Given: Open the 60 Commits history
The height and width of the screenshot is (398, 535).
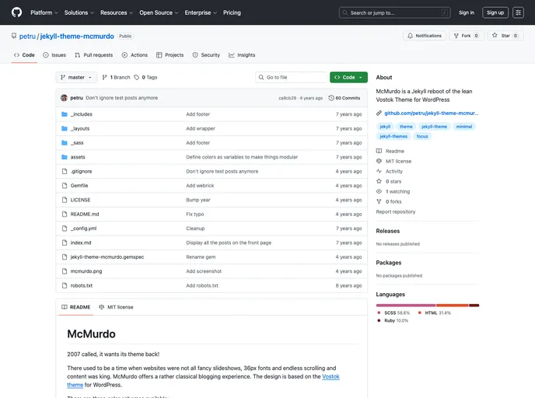Looking at the screenshot, I should (344, 98).
